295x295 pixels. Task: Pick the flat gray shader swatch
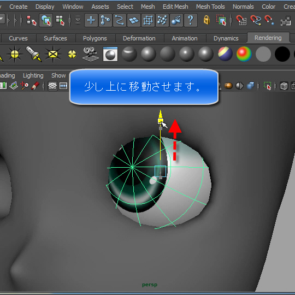click(263, 54)
